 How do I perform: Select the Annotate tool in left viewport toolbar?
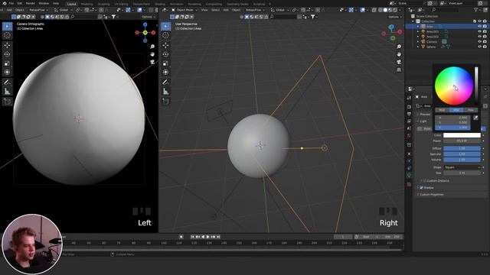click(x=7, y=82)
